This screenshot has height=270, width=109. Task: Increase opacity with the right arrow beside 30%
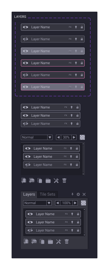(74, 137)
